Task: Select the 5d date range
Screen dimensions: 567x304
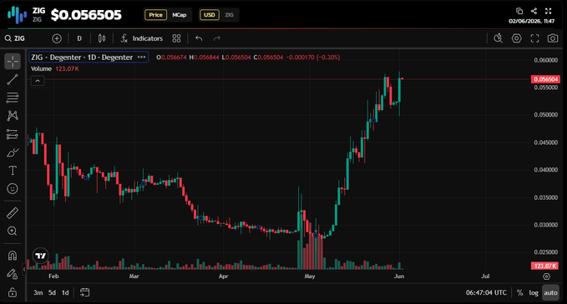Action: 52,292
